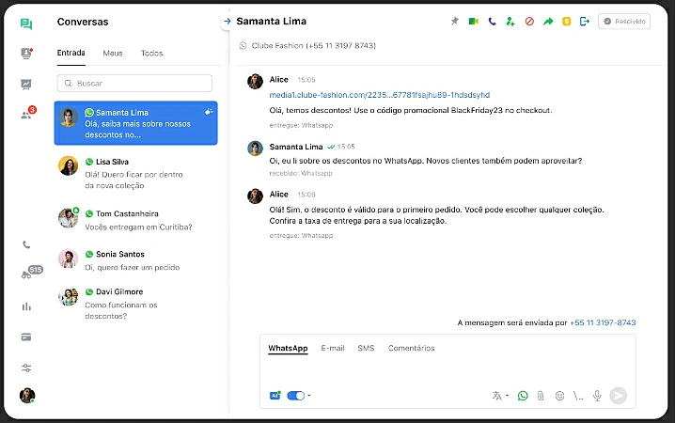Collapse panel using arrow beside Samanta Lima
Screen dimensions: 675x423
pyautogui.click(x=227, y=21)
